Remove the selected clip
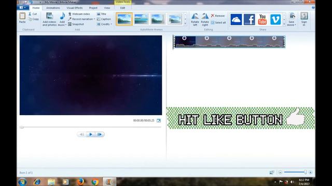332x186 pixels. tap(218, 16)
